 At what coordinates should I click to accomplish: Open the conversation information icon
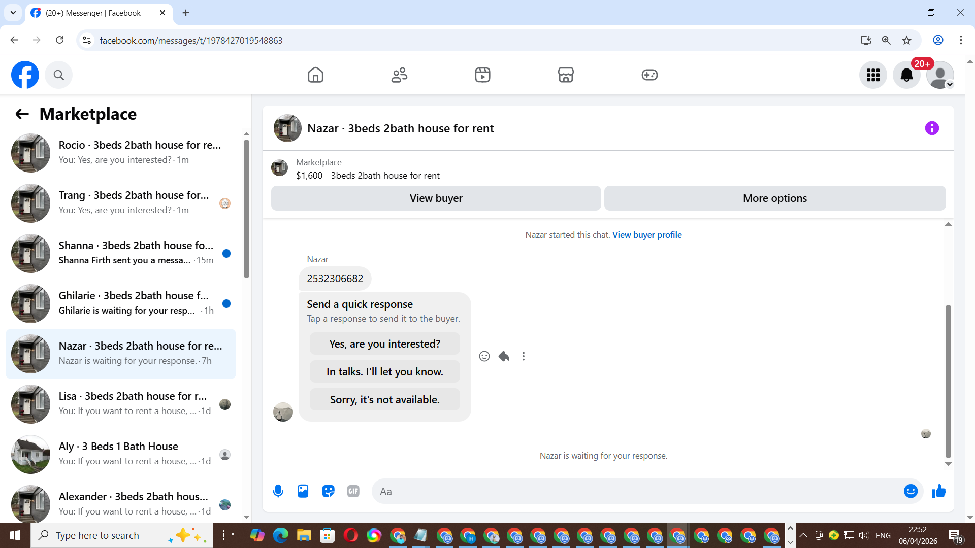pos(932,128)
